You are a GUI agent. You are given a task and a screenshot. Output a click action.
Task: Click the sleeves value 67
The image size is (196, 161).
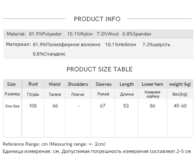click(103, 106)
